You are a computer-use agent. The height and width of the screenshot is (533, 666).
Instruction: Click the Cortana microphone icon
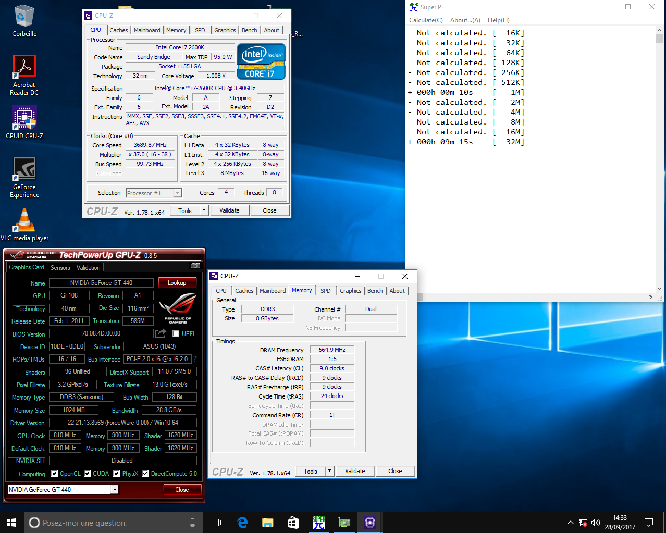click(192, 523)
